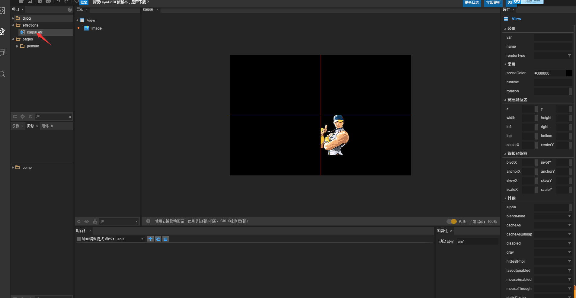
Task: Click the View icon in properties panel header
Action: click(x=506, y=19)
